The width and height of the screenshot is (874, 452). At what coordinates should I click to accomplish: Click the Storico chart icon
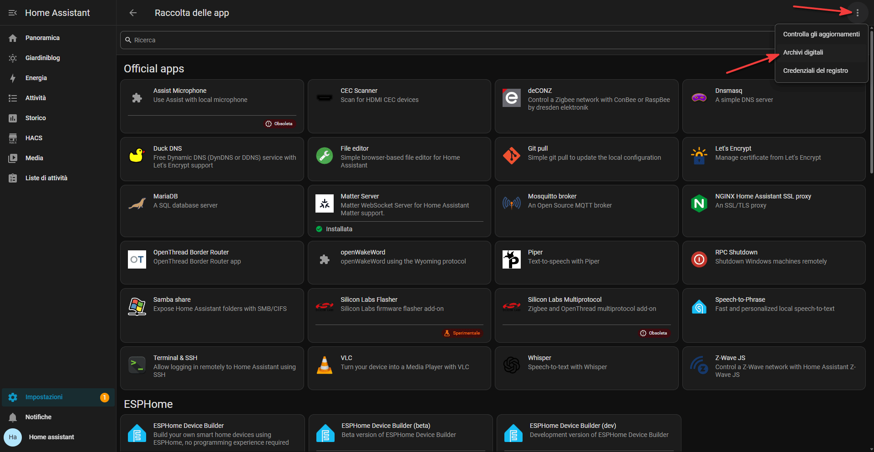13,118
